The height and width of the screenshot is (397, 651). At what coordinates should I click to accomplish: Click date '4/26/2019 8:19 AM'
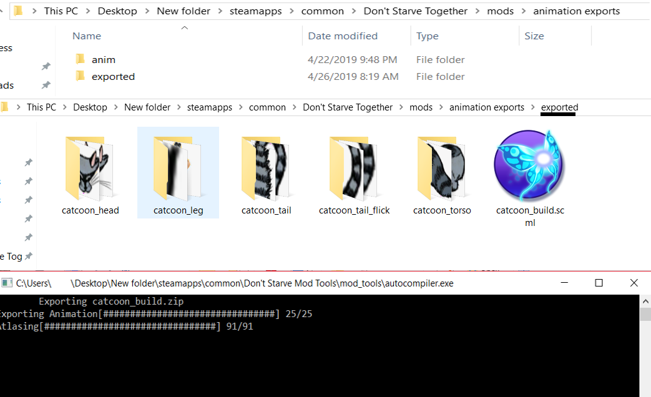click(353, 77)
